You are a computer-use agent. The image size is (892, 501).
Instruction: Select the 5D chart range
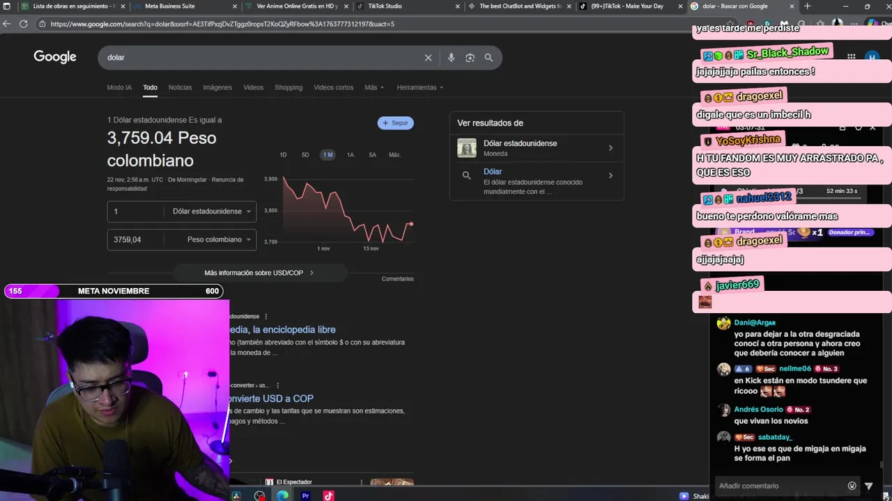pos(305,154)
